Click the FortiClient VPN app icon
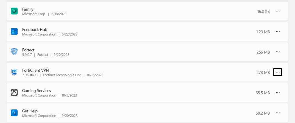The width and height of the screenshot is (295, 123). coord(14,72)
